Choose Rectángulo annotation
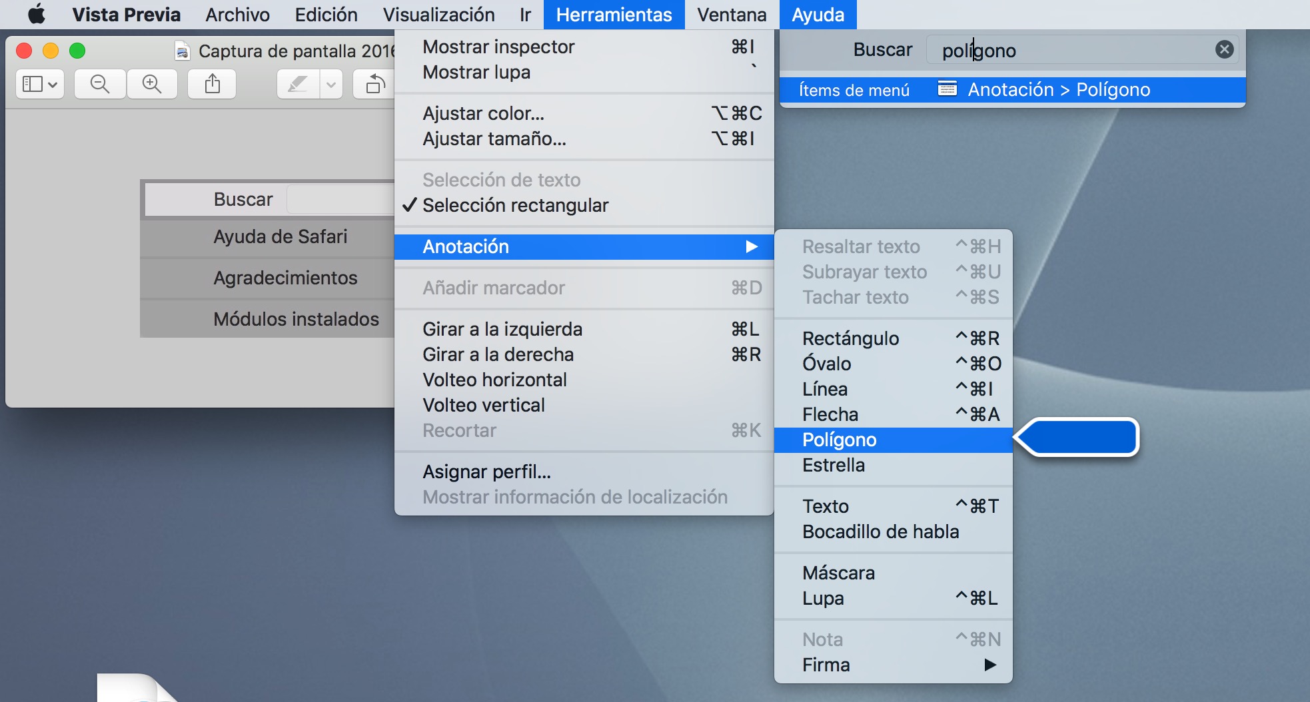This screenshot has height=702, width=1310. click(894, 338)
